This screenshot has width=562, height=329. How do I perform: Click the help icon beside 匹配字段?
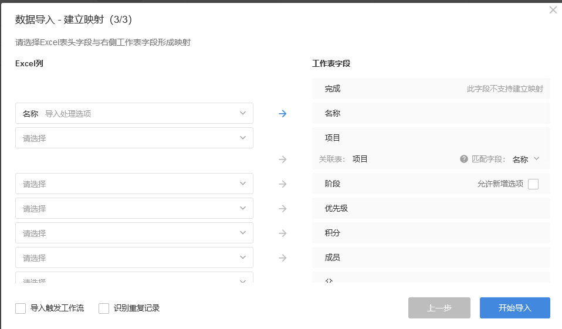pos(464,159)
